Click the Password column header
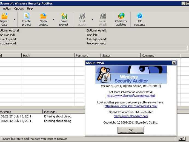 (x=88, y=55)
